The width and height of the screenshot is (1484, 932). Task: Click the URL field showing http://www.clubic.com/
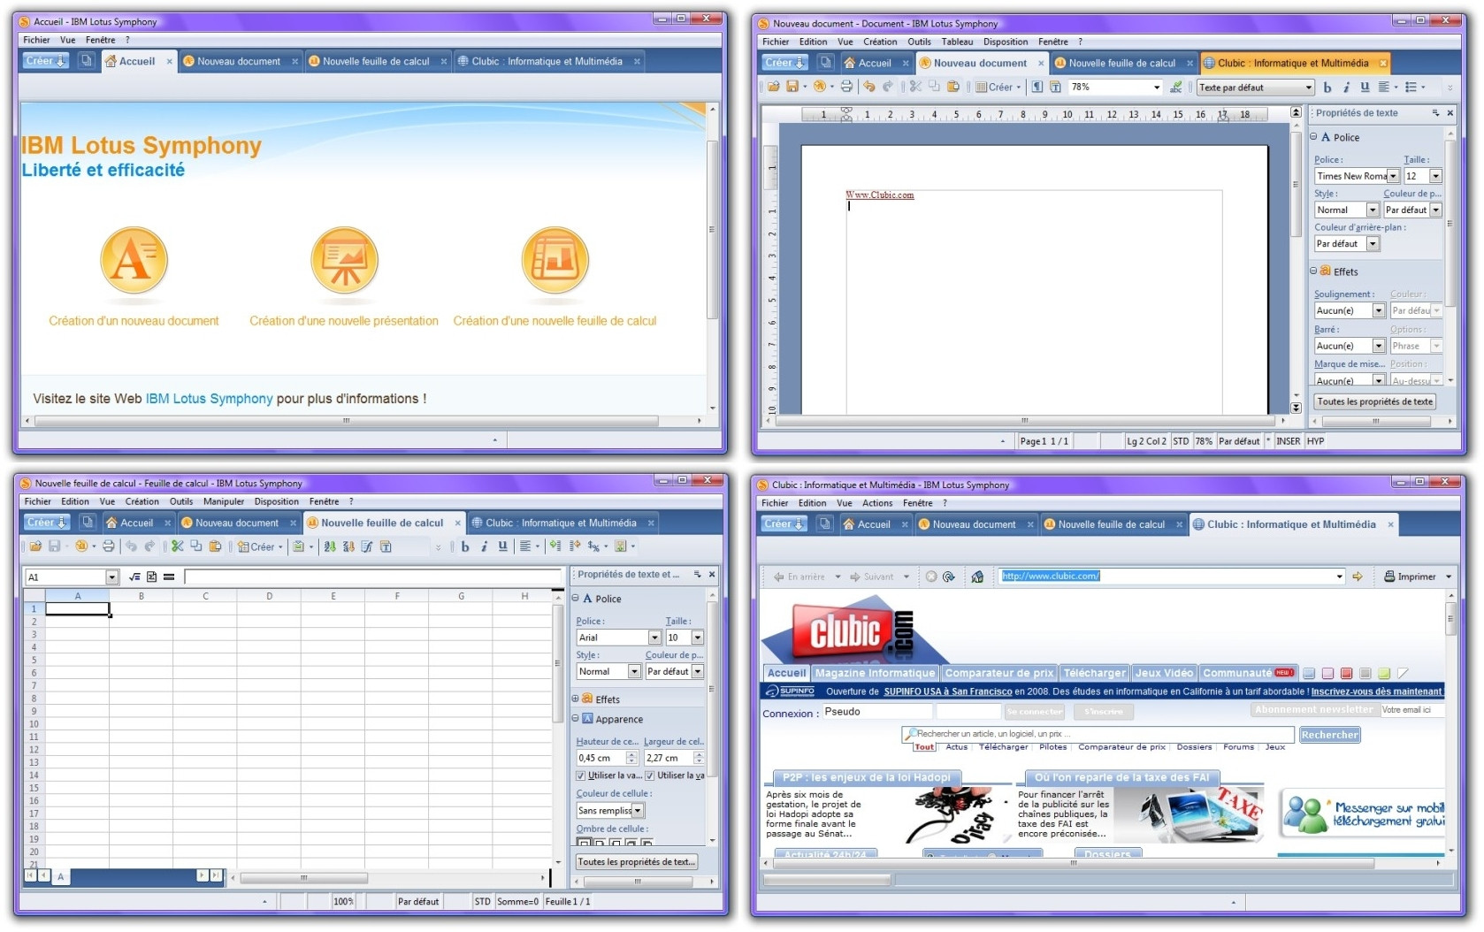point(1171,577)
